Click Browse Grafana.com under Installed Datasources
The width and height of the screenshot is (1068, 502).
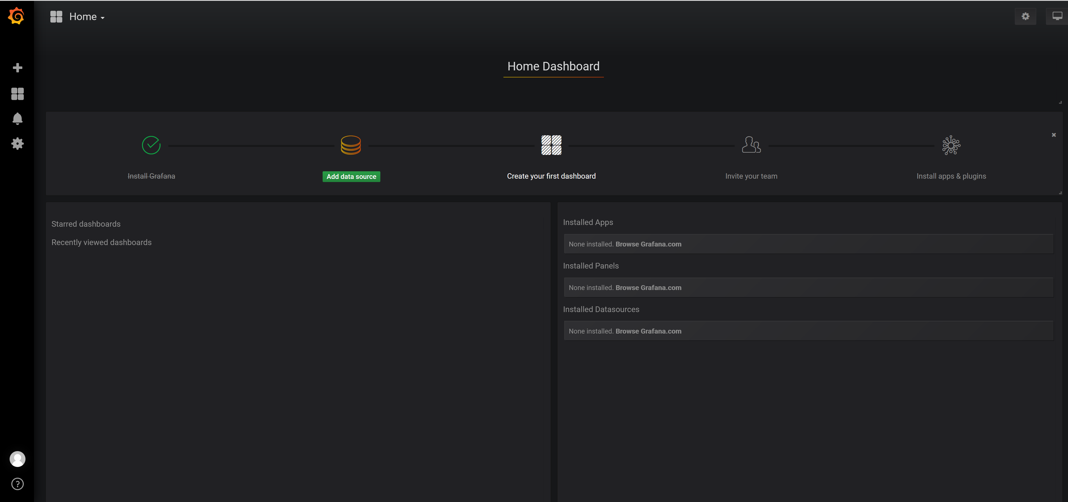[x=648, y=331]
